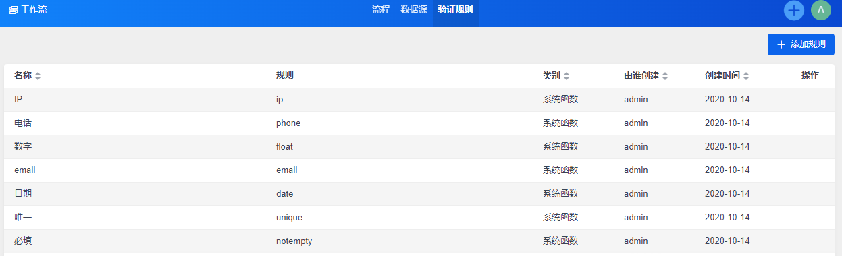The height and width of the screenshot is (256, 842).
Task: Select the 唯一 unique rule row
Action: pos(421,218)
